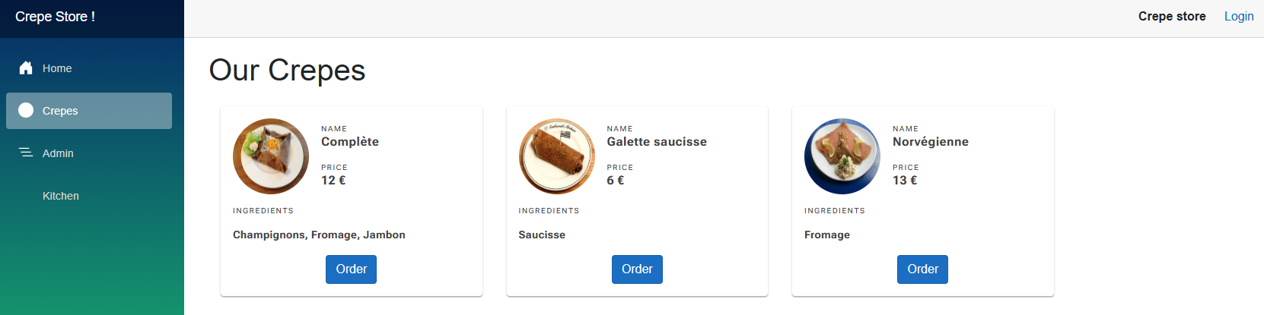Select the Complète name text
Image resolution: width=1264 pixels, height=315 pixels.
tap(350, 142)
